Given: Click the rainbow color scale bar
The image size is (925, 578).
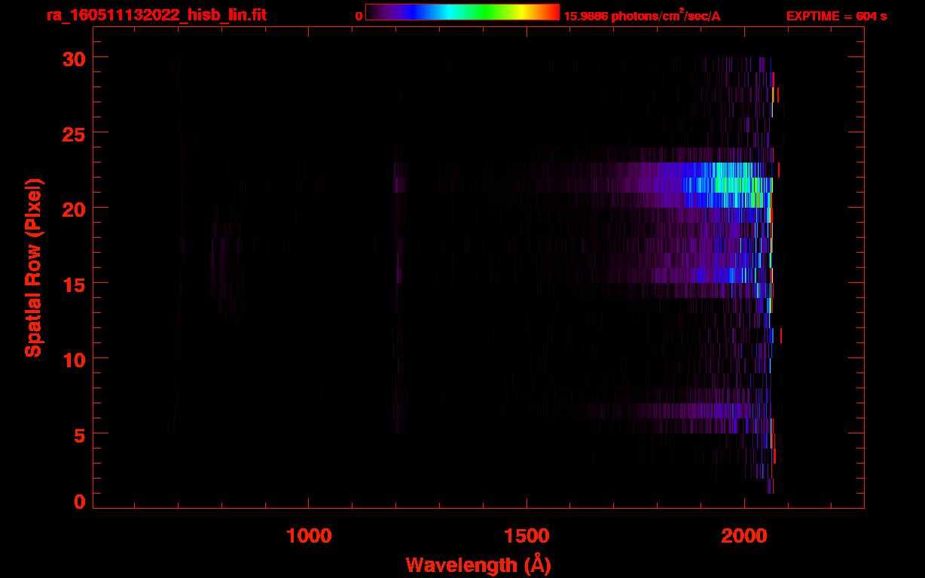Looking at the screenshot, I should pyautogui.click(x=462, y=12).
